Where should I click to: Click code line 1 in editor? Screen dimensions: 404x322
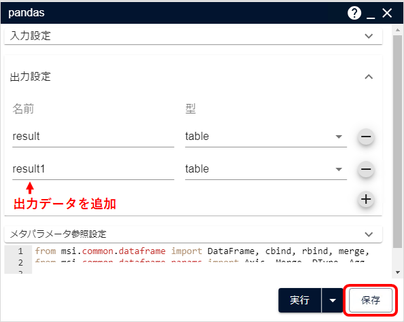click(x=202, y=251)
